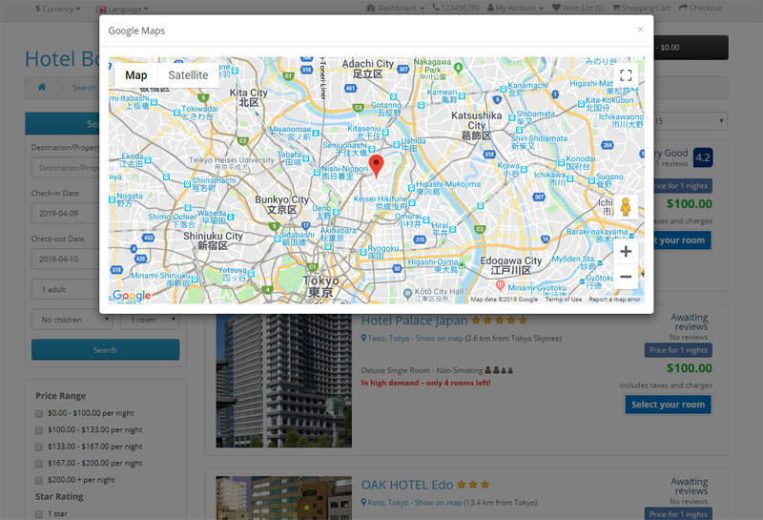Screen dimensions: 763x520
Task: Click the Hotel Palace Japan photo
Action: (283, 381)
